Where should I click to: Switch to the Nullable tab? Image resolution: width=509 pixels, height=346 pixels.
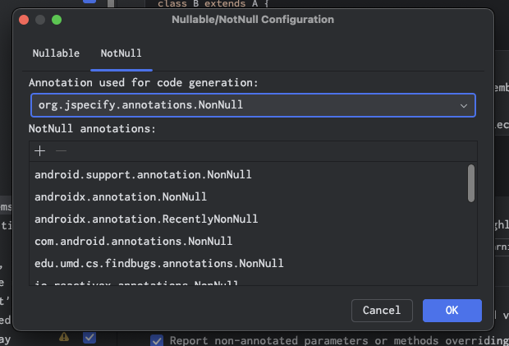click(x=56, y=53)
